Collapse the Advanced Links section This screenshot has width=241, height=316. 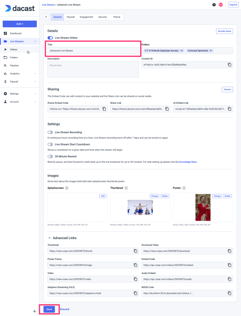point(49,238)
